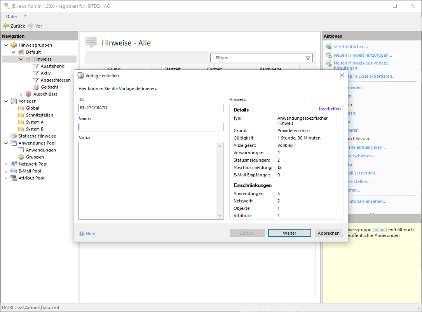This screenshot has width=422, height=312.
Task: Click the filter funnel icon in search box
Action: (308, 58)
